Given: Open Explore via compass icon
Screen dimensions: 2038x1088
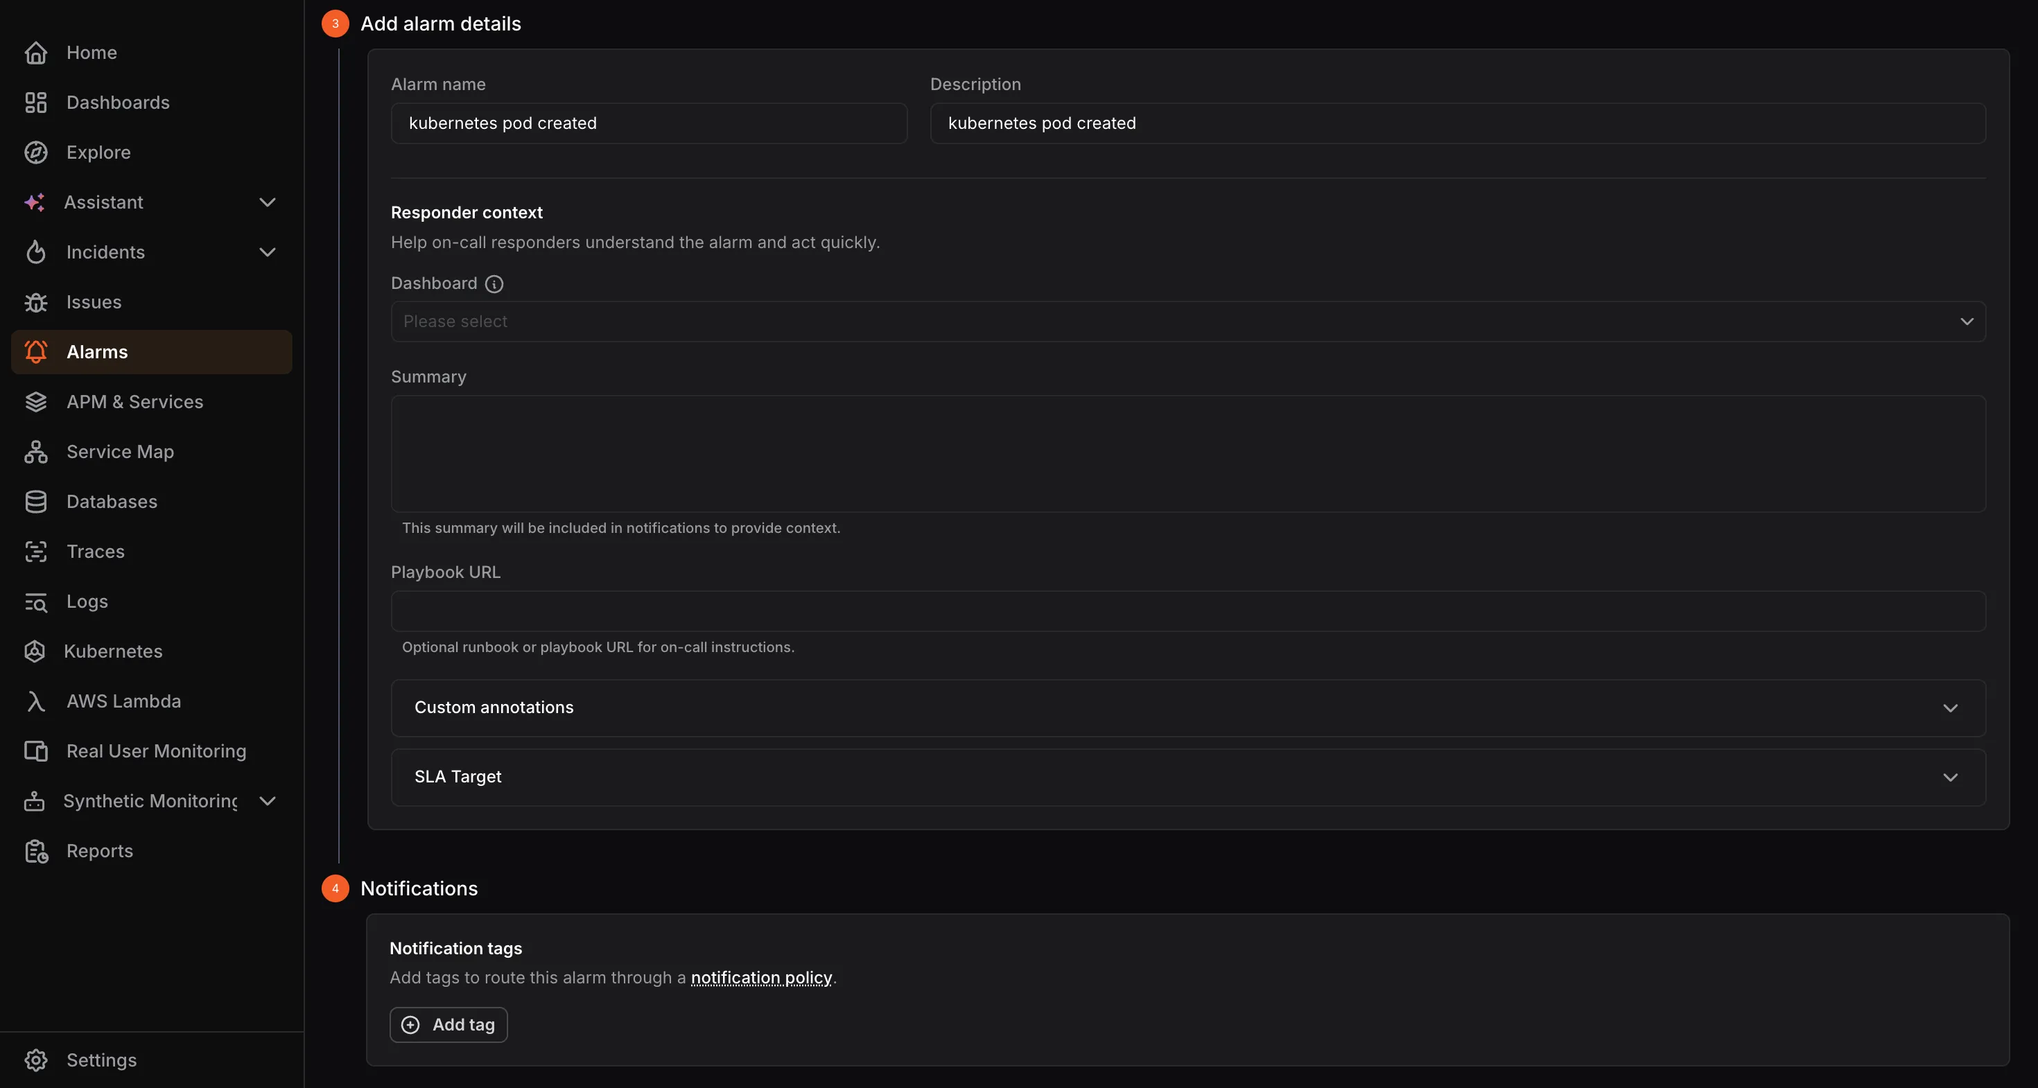Looking at the screenshot, I should tap(35, 152).
